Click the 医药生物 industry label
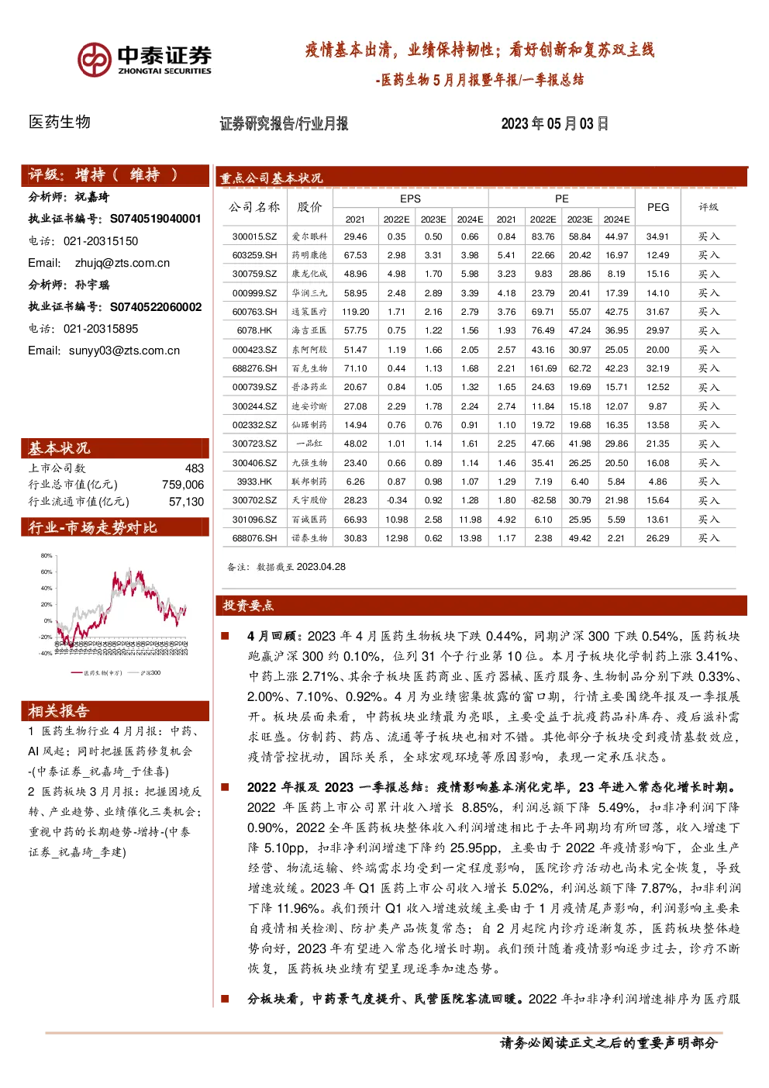Viewport: 769px width, 1088px height. click(x=60, y=122)
